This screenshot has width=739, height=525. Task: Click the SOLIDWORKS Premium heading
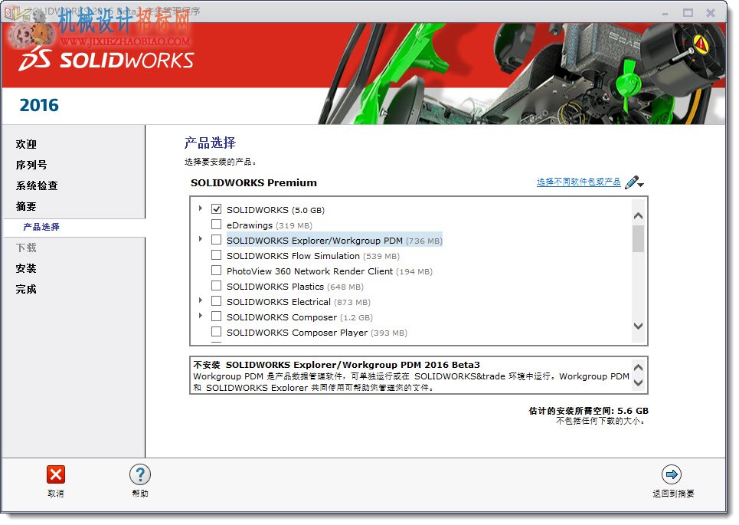[x=253, y=182]
